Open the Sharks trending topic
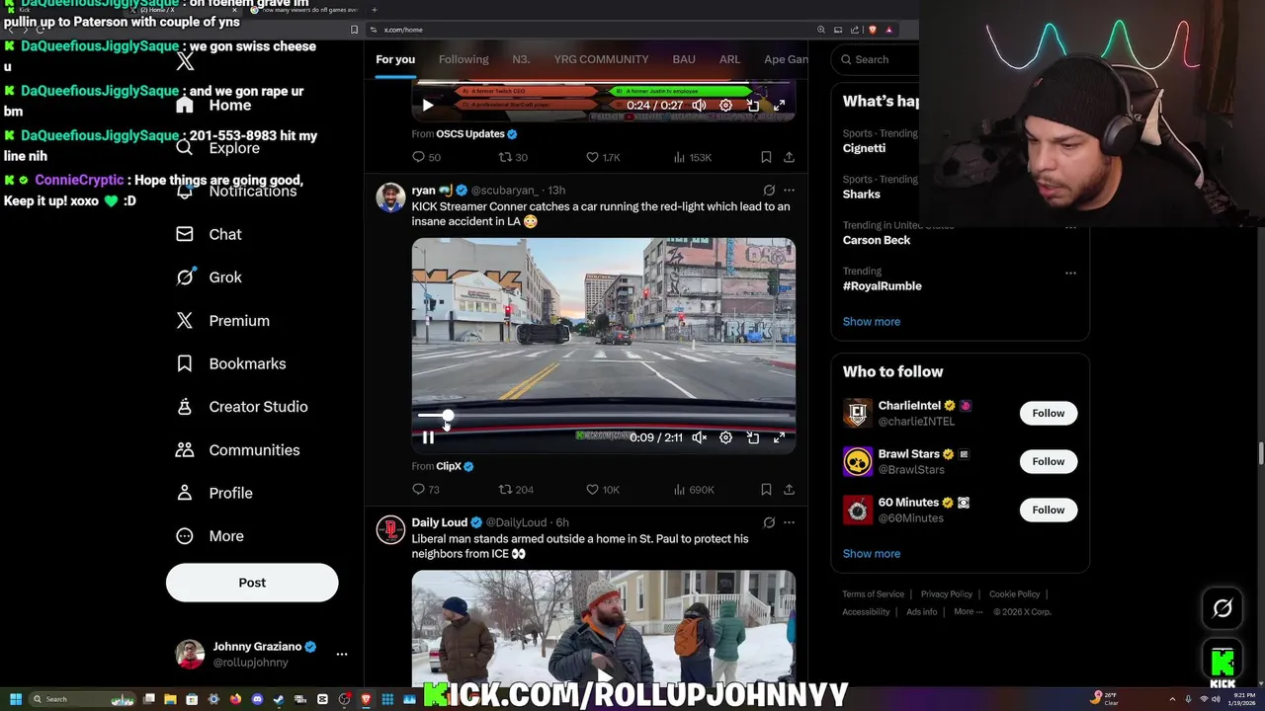This screenshot has width=1265, height=711. pos(862,195)
